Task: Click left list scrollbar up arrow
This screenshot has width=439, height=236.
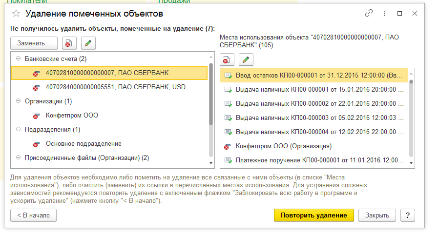Action: (211, 57)
